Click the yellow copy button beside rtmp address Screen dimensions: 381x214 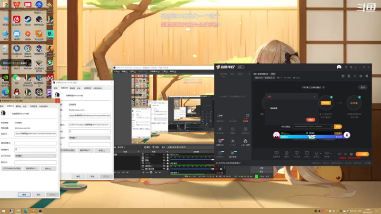click(x=338, y=126)
